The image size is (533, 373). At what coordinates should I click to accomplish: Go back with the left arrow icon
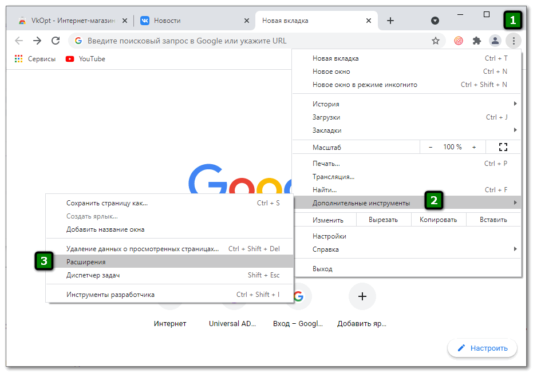[x=19, y=41]
